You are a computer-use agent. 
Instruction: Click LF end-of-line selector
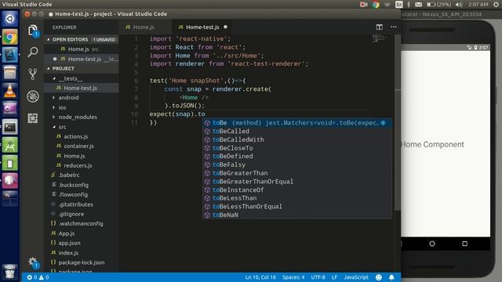pyautogui.click(x=334, y=277)
